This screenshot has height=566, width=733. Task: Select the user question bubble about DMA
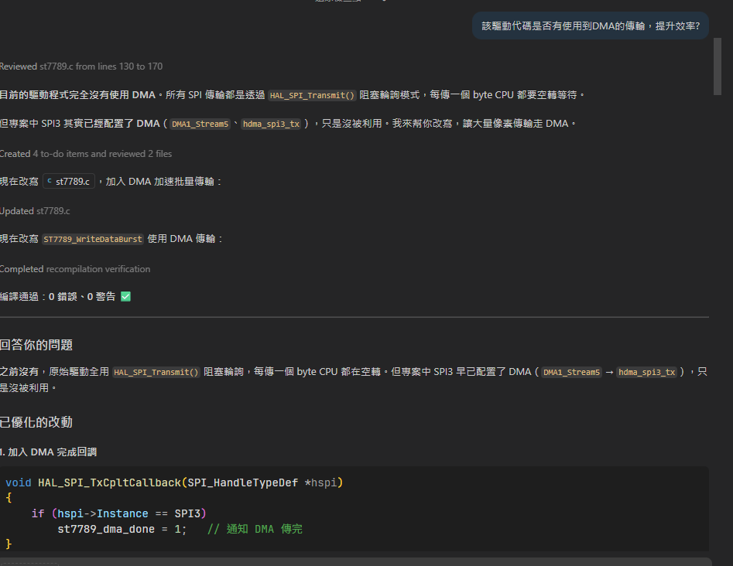[x=591, y=26]
